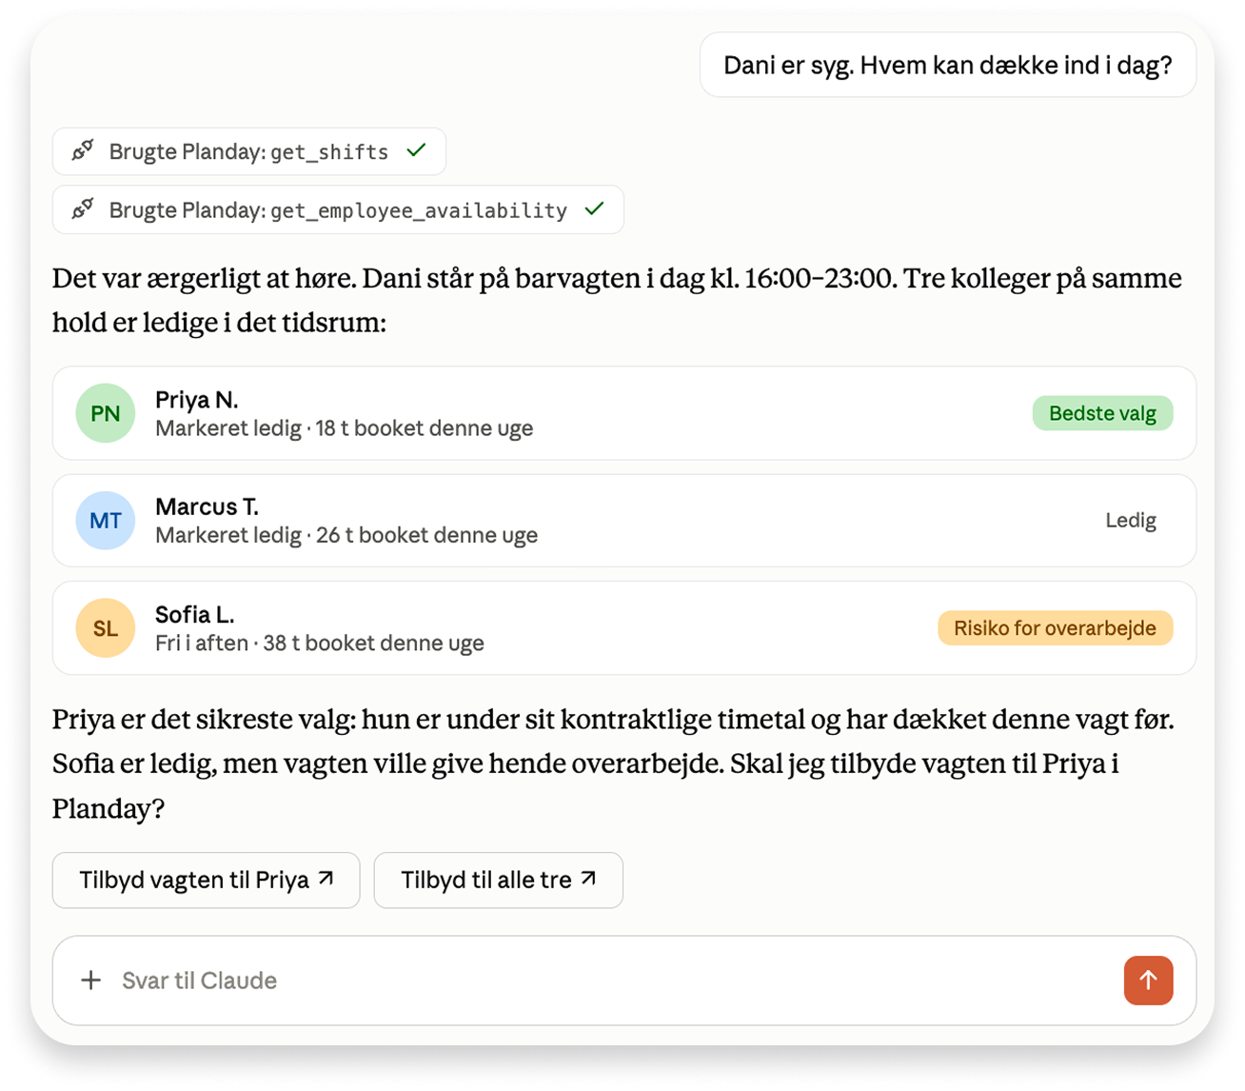Click the Ledig status on Marcus's row
1245x1091 pixels.
1131,521
